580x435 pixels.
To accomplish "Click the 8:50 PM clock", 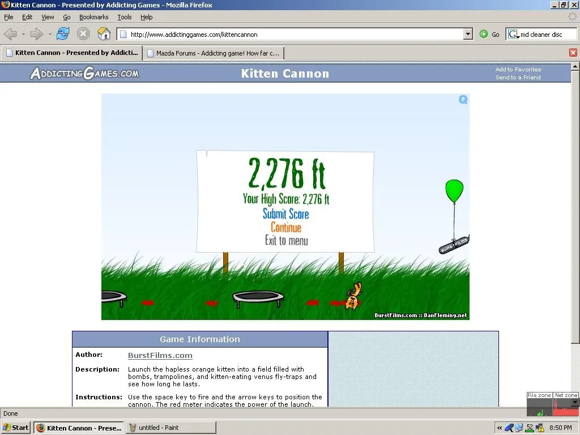I will pyautogui.click(x=560, y=428).
